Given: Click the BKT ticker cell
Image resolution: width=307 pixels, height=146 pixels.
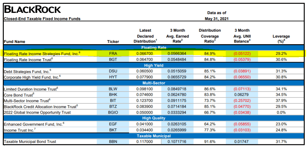Looking at the screenshot, I should click(x=113, y=130).
